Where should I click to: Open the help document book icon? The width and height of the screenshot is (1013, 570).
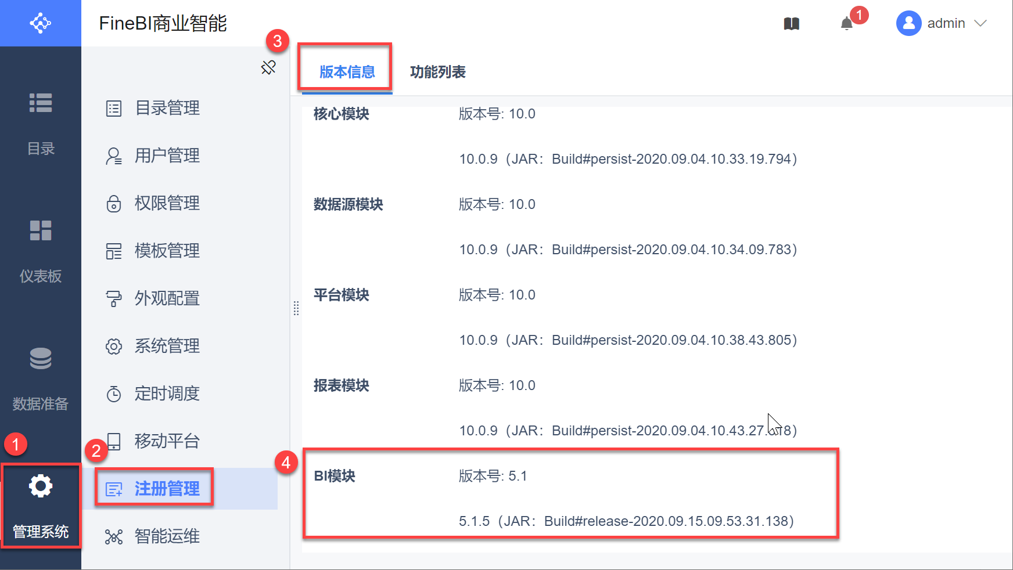coord(792,24)
